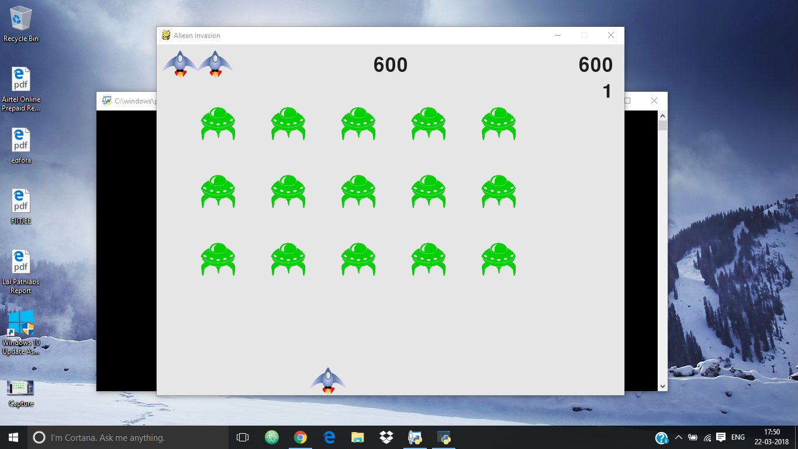The height and width of the screenshot is (449, 798).
Task: Open Google Chrome from the taskbar
Action: [300, 437]
